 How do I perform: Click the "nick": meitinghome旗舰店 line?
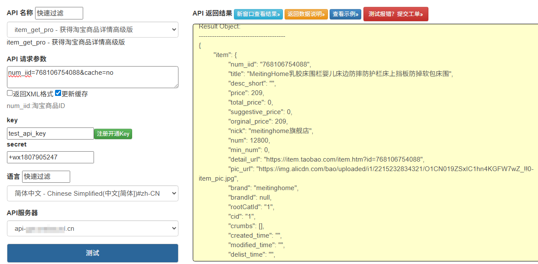pos(271,131)
